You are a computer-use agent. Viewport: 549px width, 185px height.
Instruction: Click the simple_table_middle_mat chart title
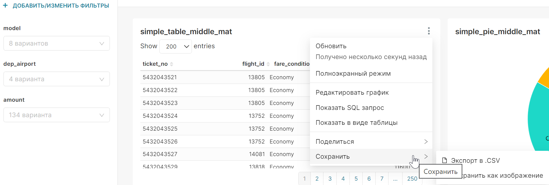coord(186,32)
